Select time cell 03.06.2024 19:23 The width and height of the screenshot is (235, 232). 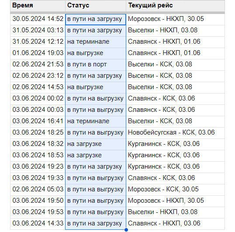38,166
